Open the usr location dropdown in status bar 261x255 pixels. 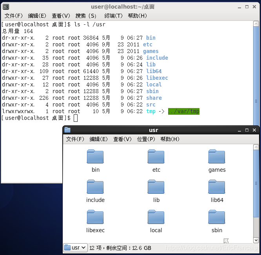coord(75,248)
